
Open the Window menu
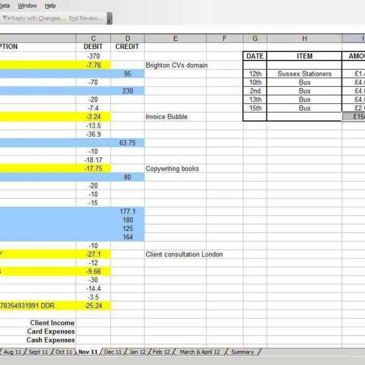27,5
